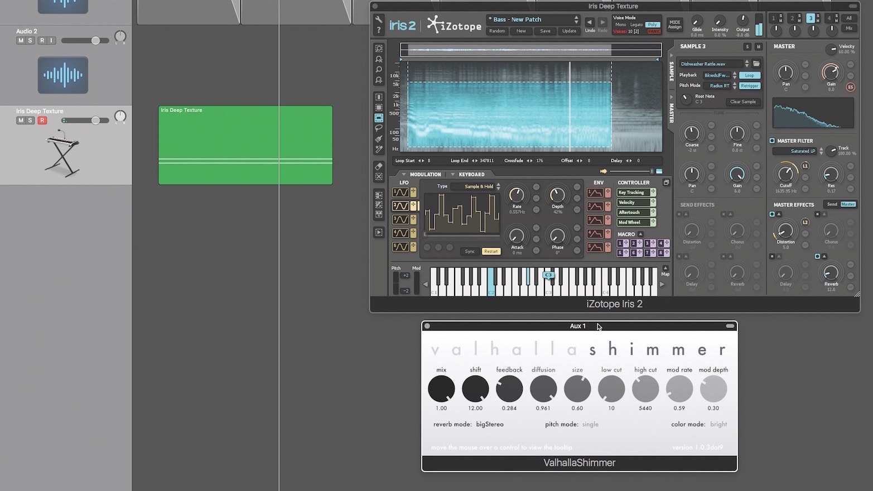Collapse the Modulation section triangle
This screenshot has height=491, width=873.
(x=404, y=175)
